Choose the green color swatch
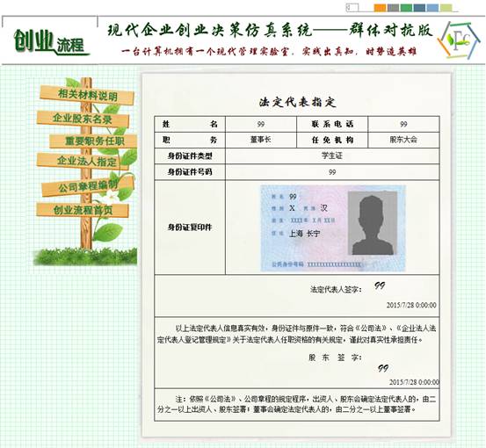 [x=406, y=8]
